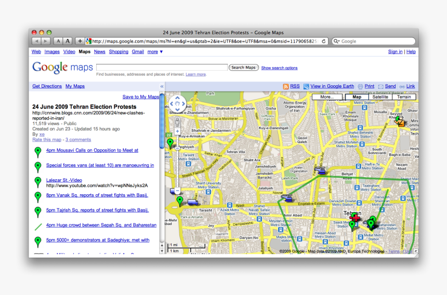Image resolution: width=447 pixels, height=295 pixels.
Task: Open 5pm 5000+ demonstrators at Sadeghiye entry
Action: pos(98,240)
